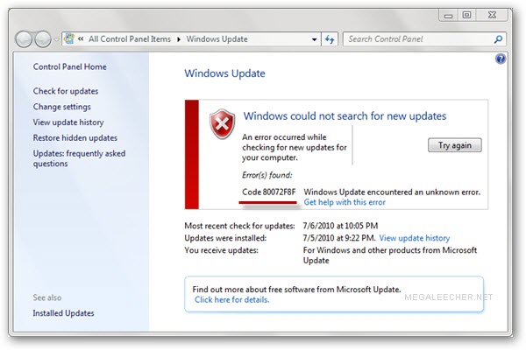Click Windows could not search for new updates
The width and height of the screenshot is (526, 350).
pyautogui.click(x=345, y=116)
